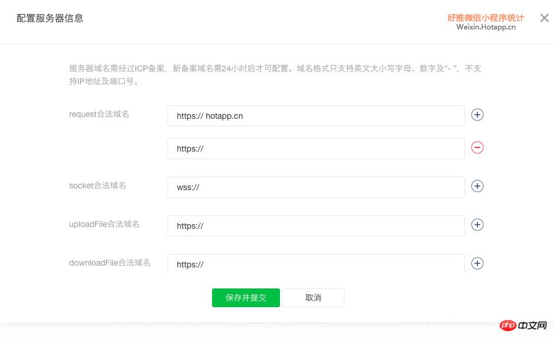
Task: Click the 取消 button
Action: (x=313, y=298)
